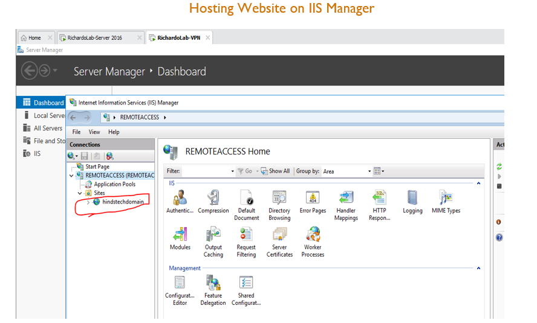
Task: Open the Error Pages feature
Action: pos(313,202)
